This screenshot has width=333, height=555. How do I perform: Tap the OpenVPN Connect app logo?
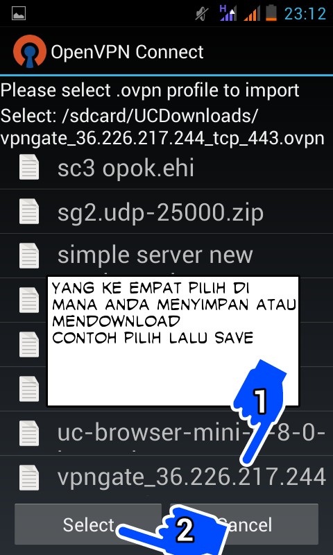pos(30,51)
